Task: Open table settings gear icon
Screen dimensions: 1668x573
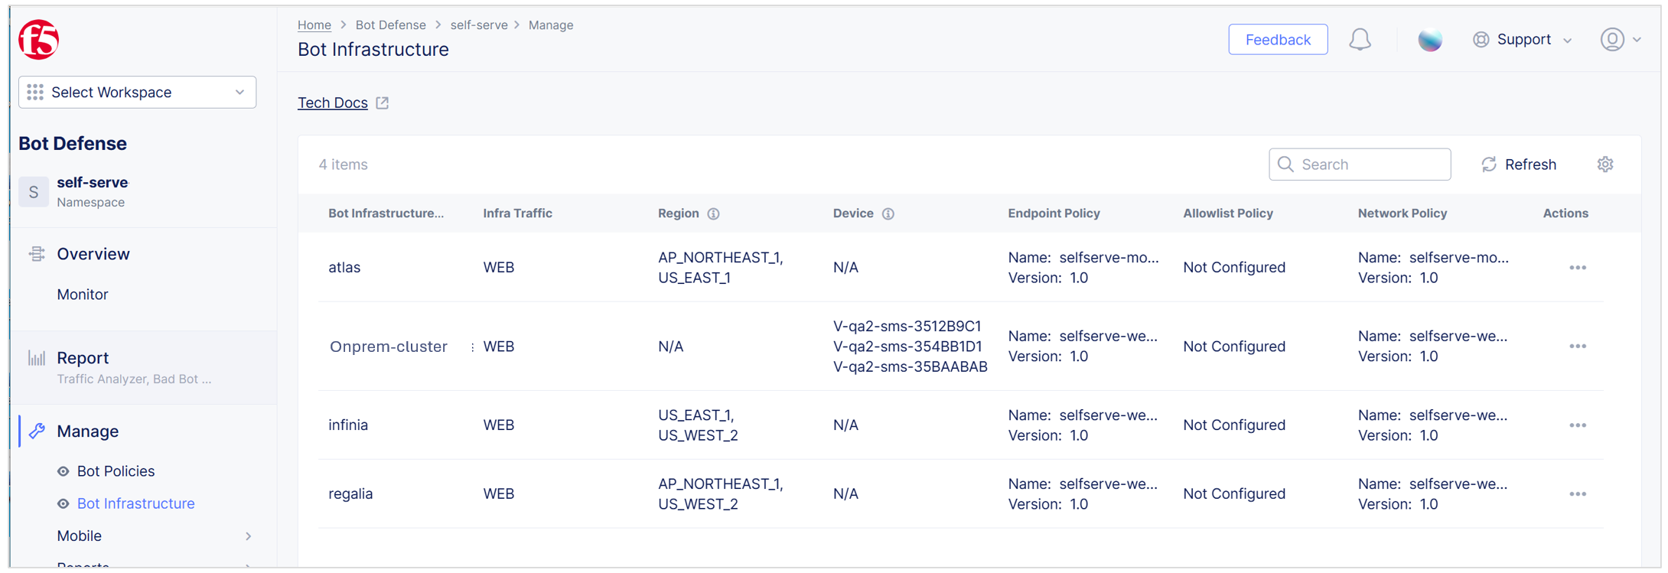Action: click(1604, 164)
